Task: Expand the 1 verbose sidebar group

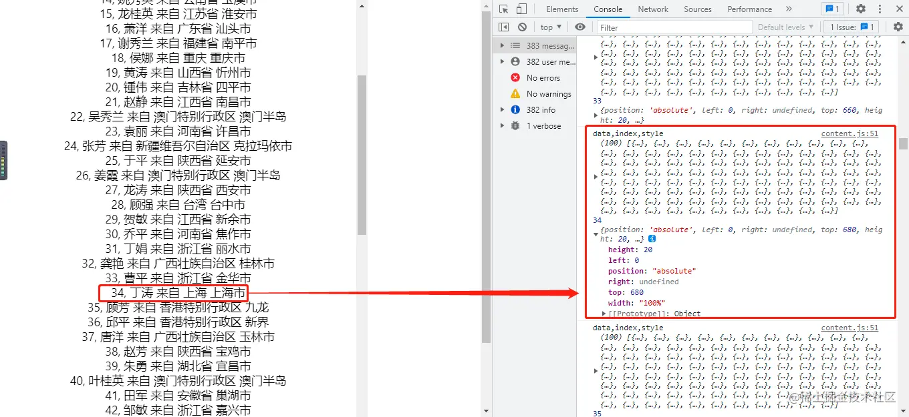Action: (503, 126)
